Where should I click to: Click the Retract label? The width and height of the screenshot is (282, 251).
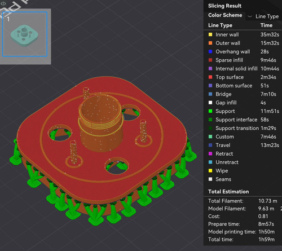point(224,153)
